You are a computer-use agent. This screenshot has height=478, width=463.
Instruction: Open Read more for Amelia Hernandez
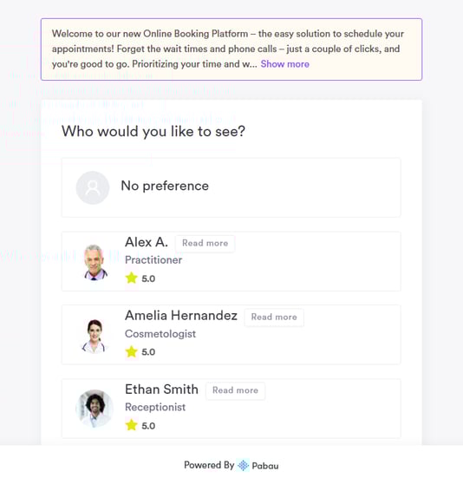click(274, 317)
